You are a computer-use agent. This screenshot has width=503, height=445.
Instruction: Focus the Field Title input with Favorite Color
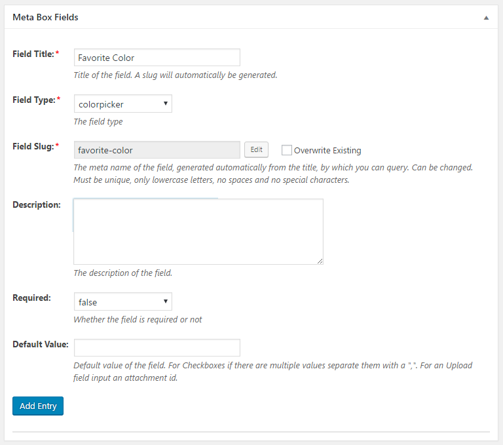157,58
